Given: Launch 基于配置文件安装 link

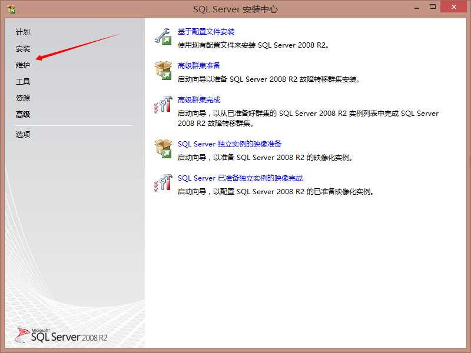Looking at the screenshot, I should tap(206, 32).
